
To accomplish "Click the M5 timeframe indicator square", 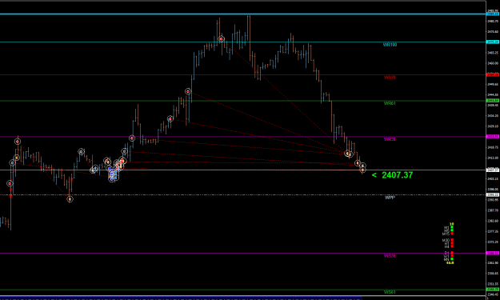I will tap(452, 230).
